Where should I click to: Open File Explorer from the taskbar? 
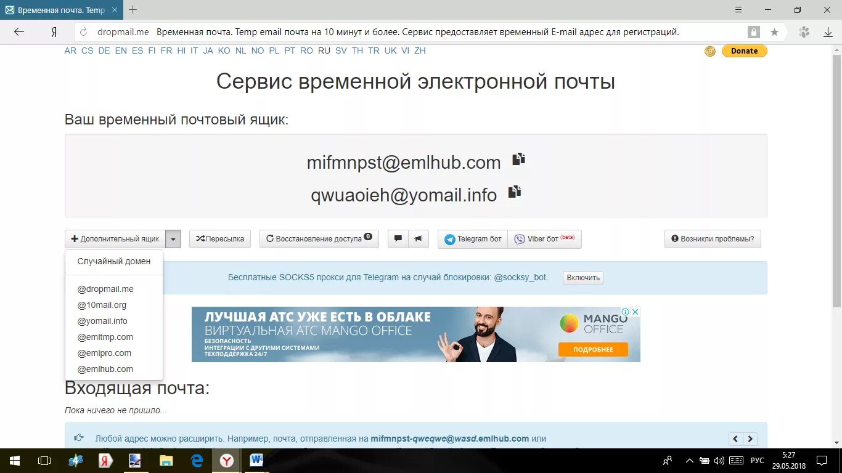coord(166,461)
